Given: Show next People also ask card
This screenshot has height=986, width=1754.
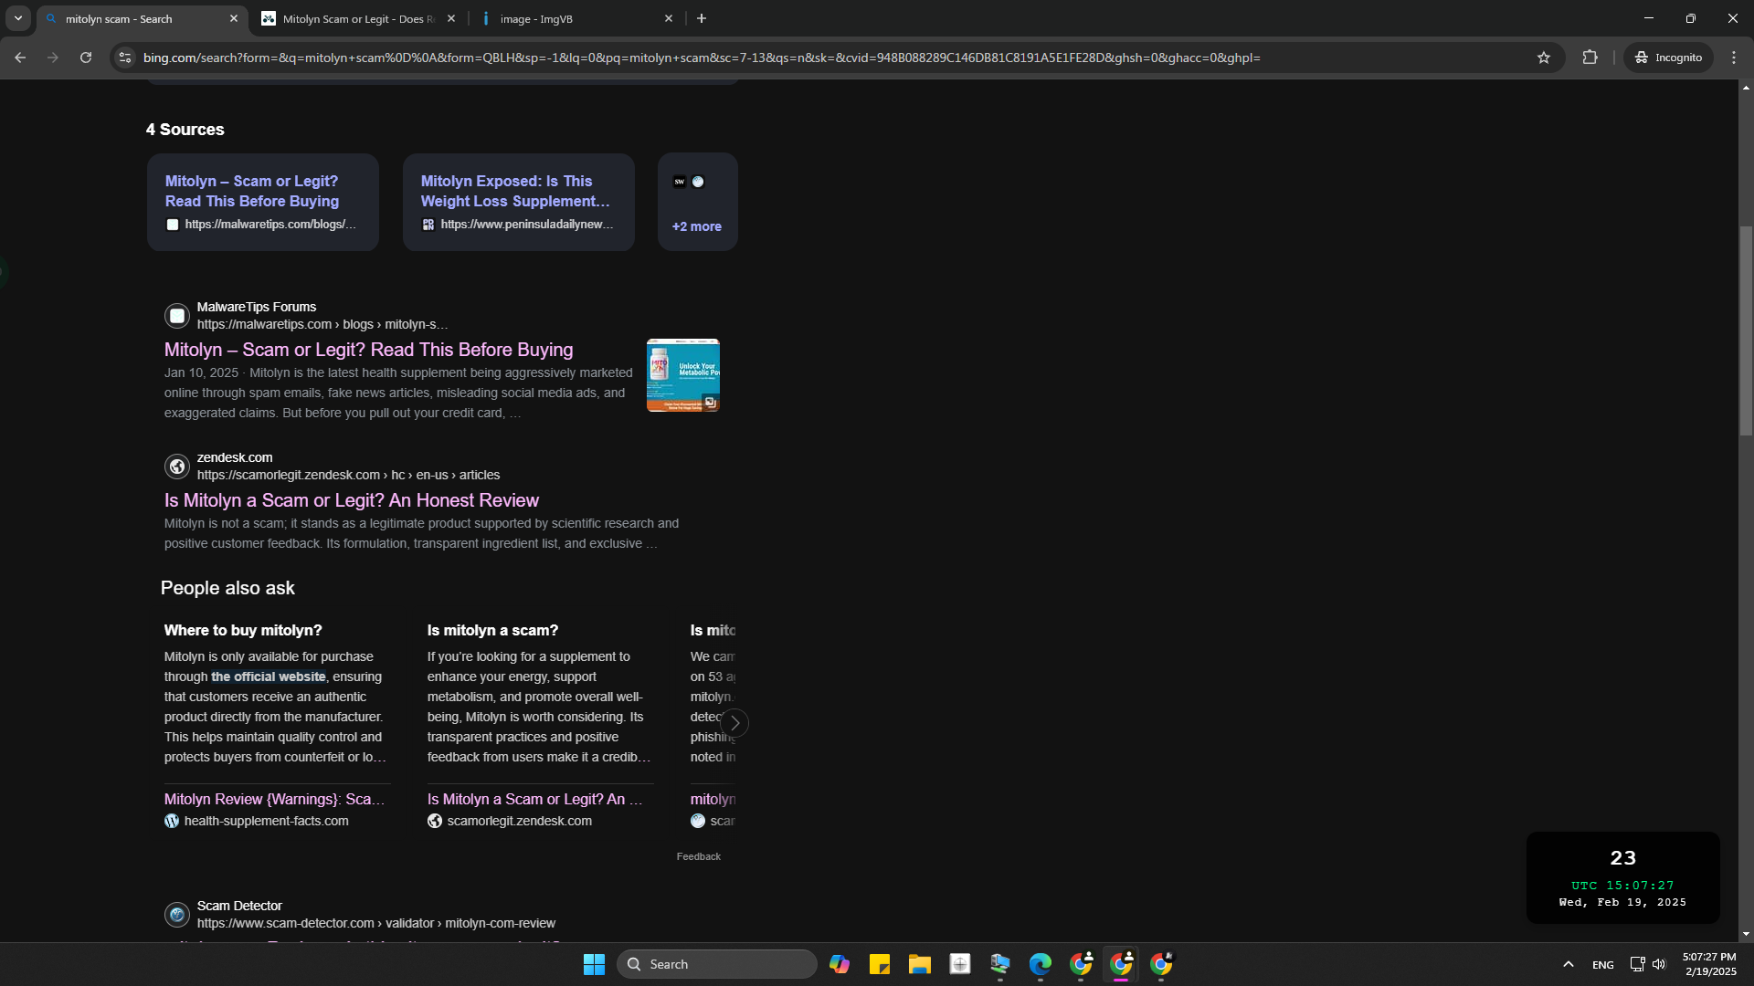Looking at the screenshot, I should click(x=734, y=723).
